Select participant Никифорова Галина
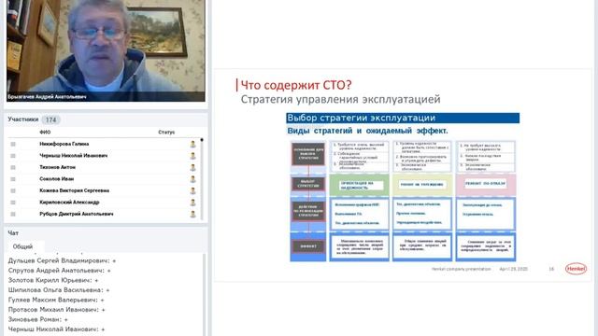Image resolution: width=598 pixels, height=336 pixels. pos(64,144)
